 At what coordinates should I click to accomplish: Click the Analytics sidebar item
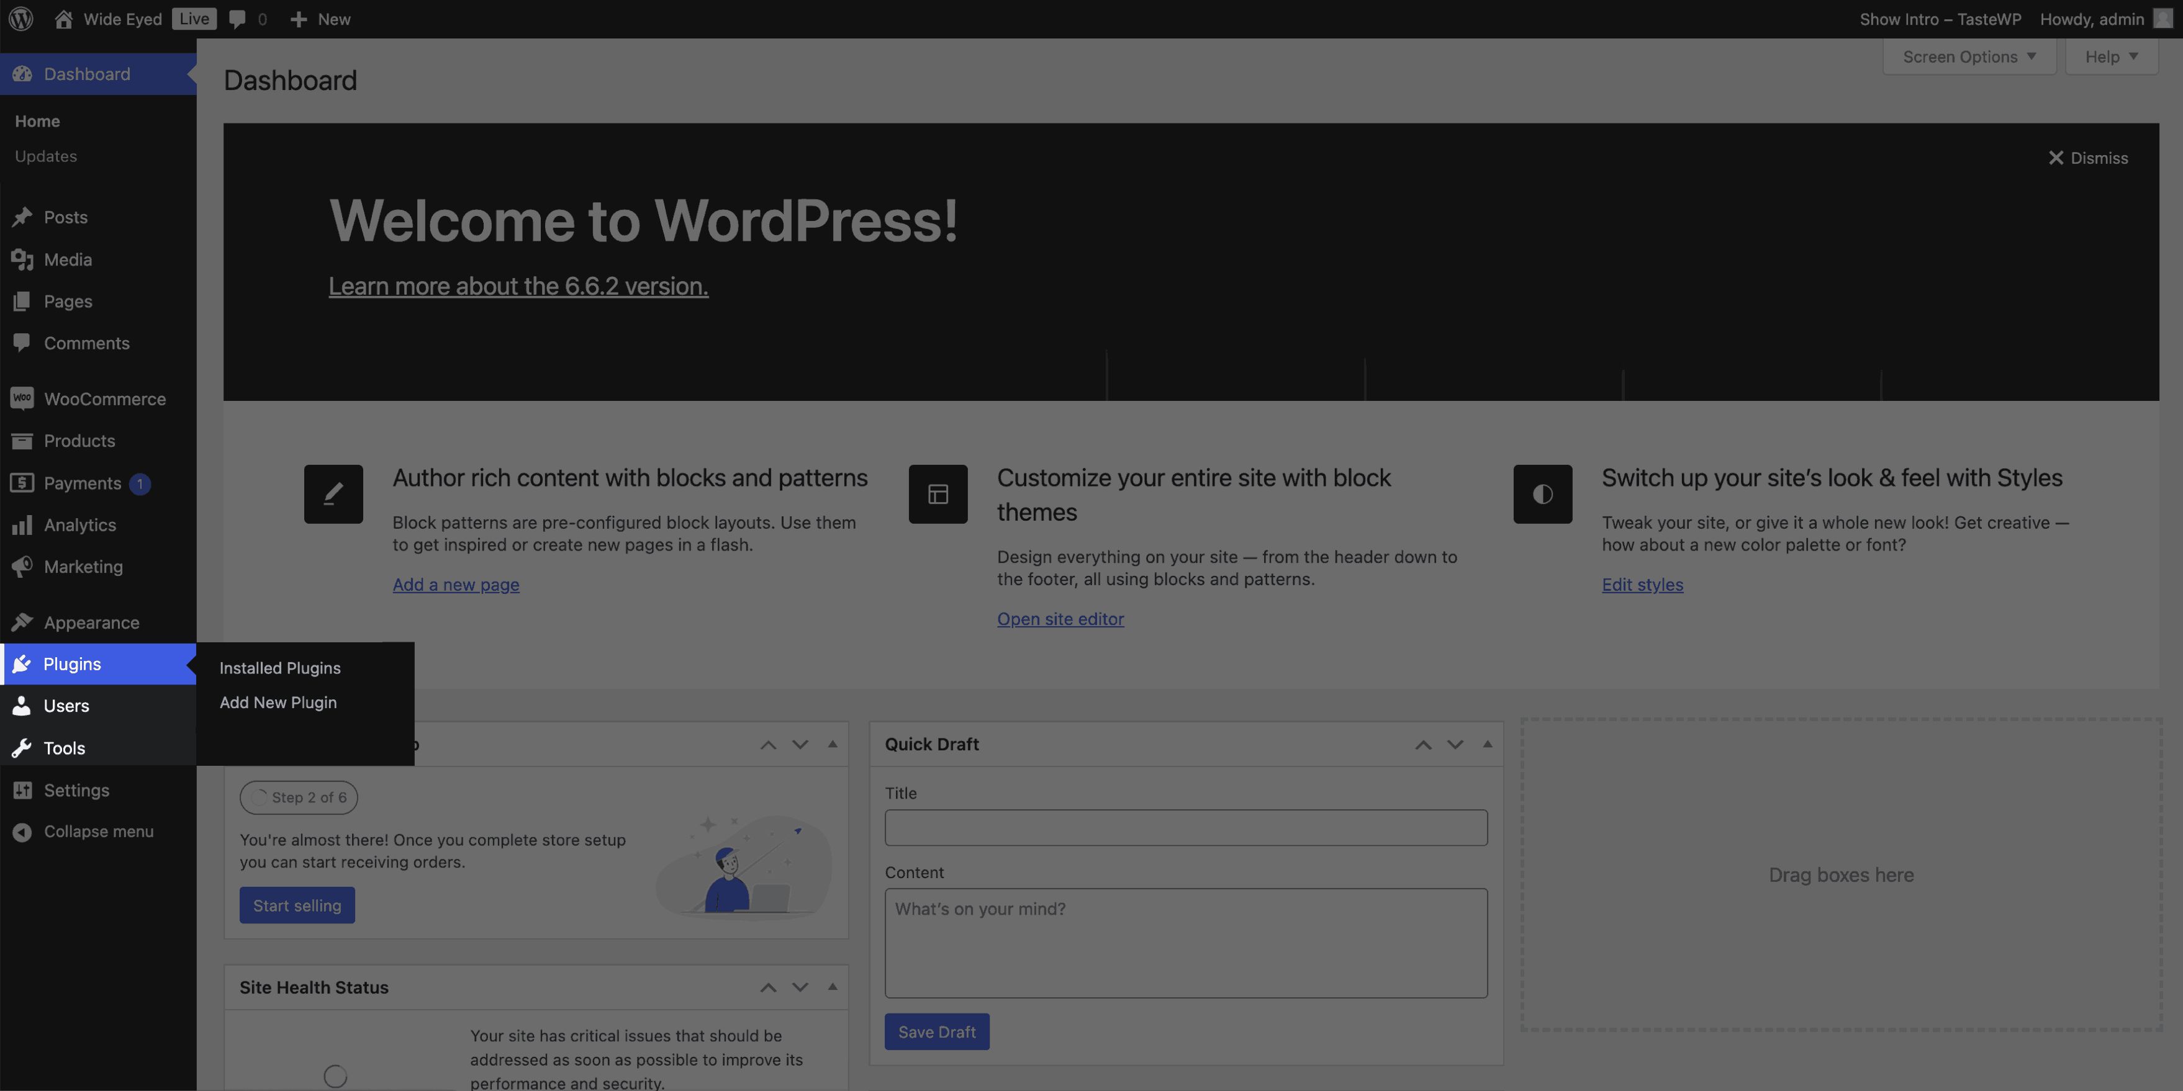(x=79, y=525)
